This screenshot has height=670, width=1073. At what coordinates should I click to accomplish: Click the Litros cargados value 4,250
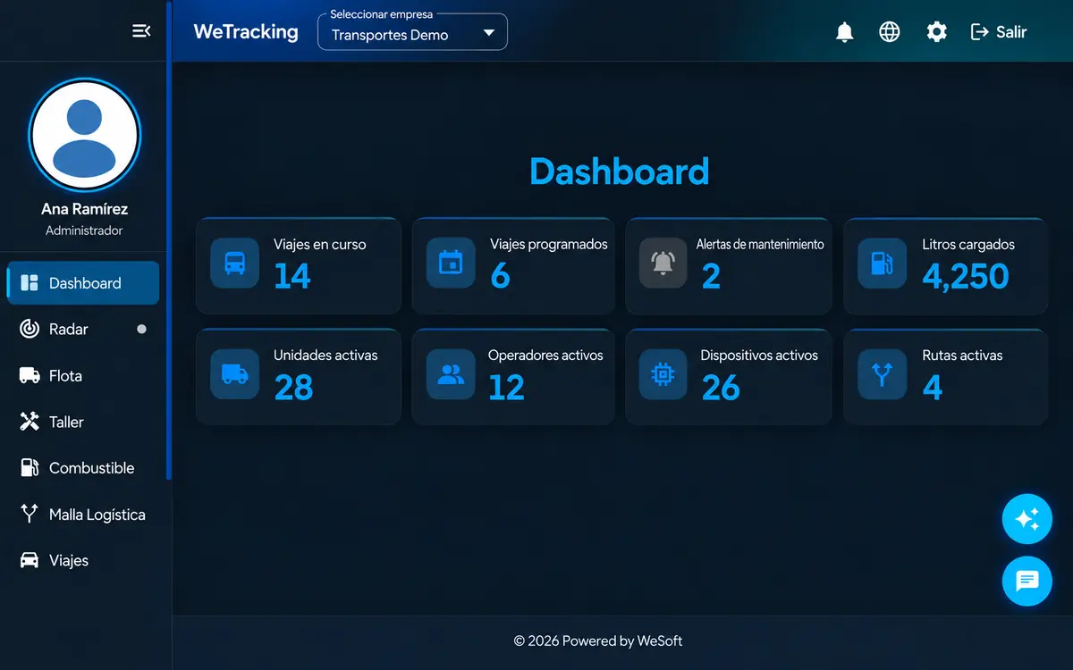point(966,276)
